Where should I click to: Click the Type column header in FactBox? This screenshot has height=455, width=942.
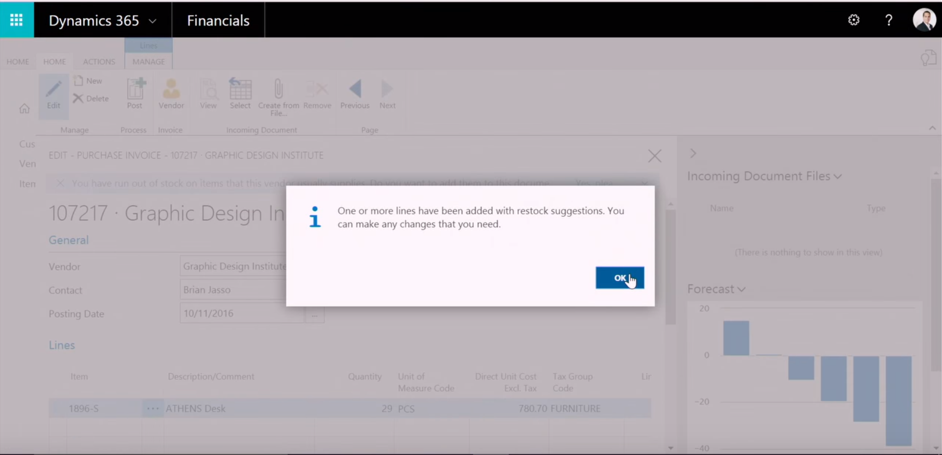click(x=876, y=208)
